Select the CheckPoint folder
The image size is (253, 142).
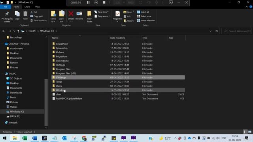(118, 44)
